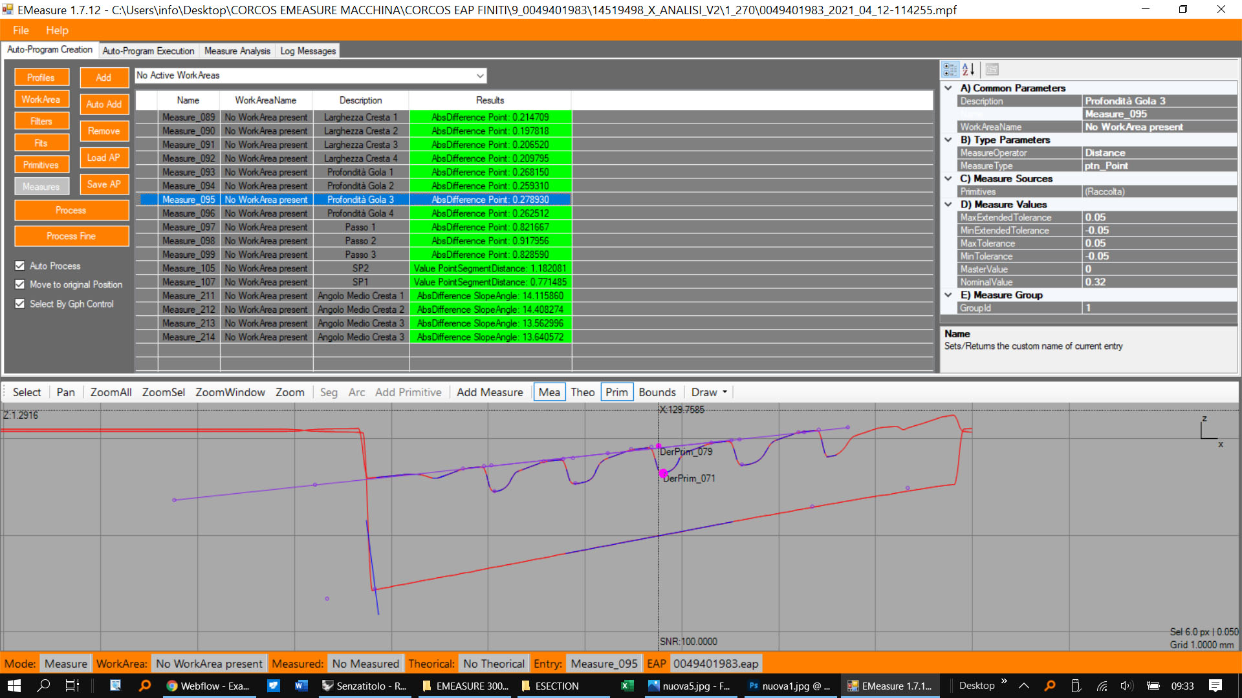This screenshot has height=698, width=1242.
Task: Toggle the Theo view button
Action: point(582,392)
